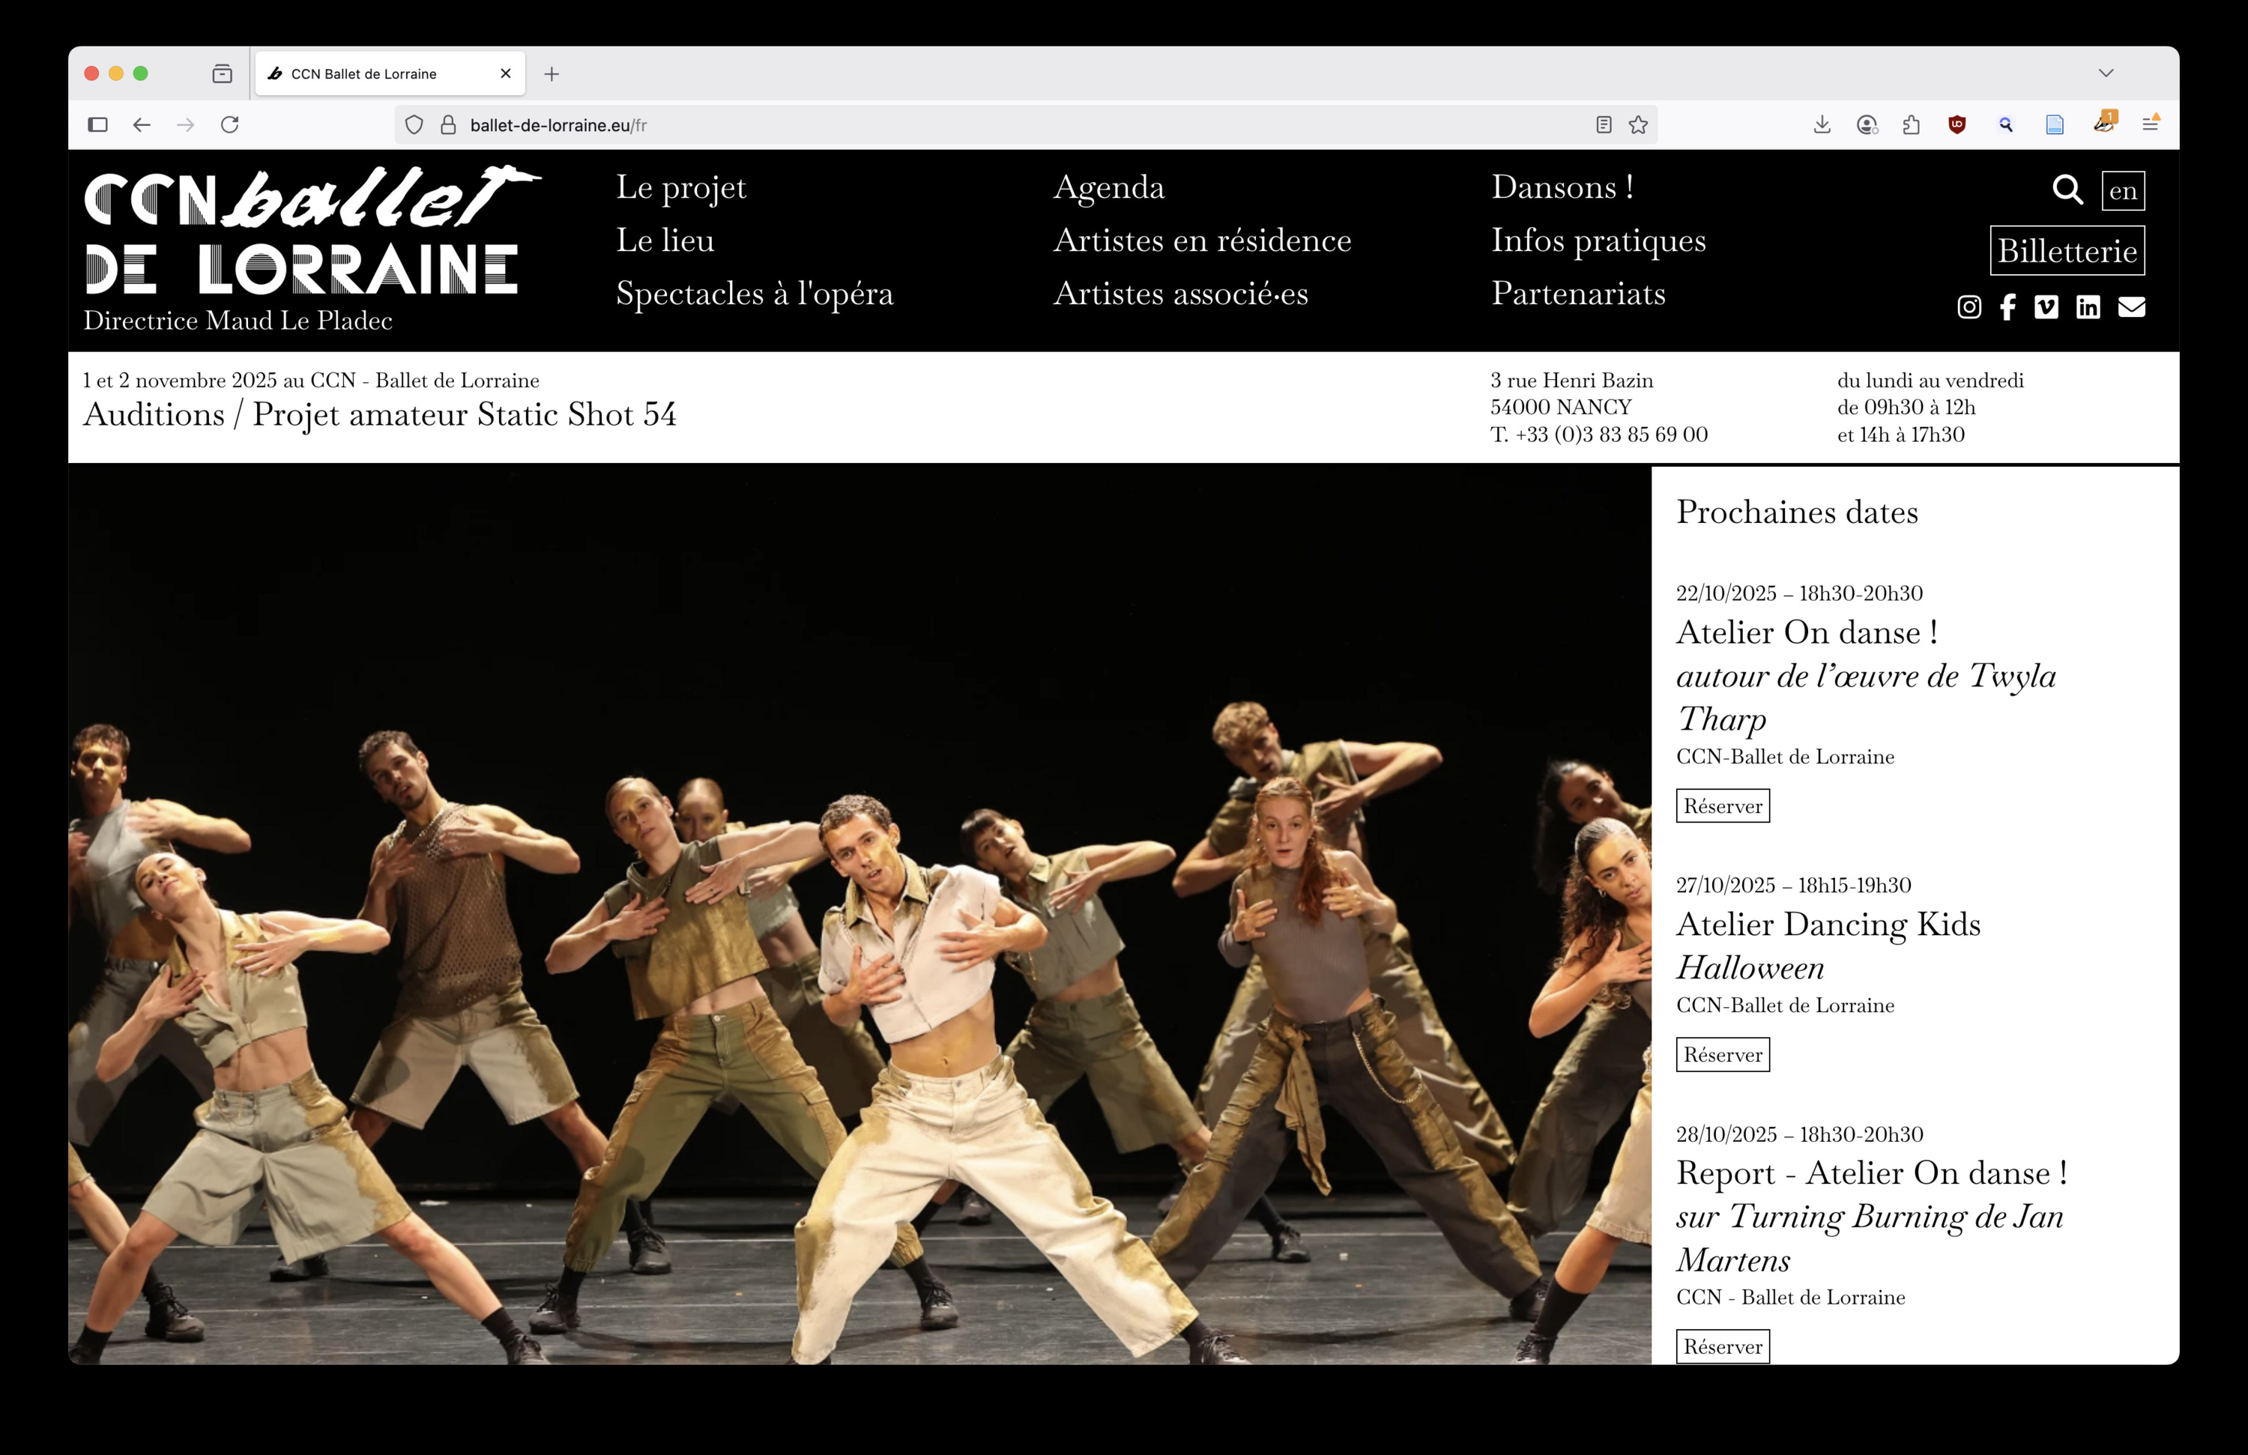The width and height of the screenshot is (2248, 1455).
Task: Toggle the browser sidebar
Action: (x=97, y=124)
